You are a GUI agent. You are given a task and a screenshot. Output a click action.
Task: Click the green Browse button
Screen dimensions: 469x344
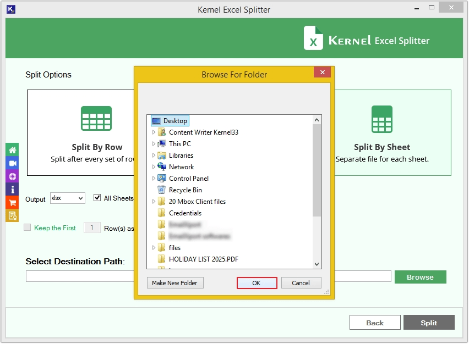tap(420, 277)
